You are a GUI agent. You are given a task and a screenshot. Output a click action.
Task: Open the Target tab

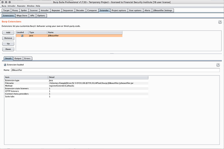tap(7, 11)
